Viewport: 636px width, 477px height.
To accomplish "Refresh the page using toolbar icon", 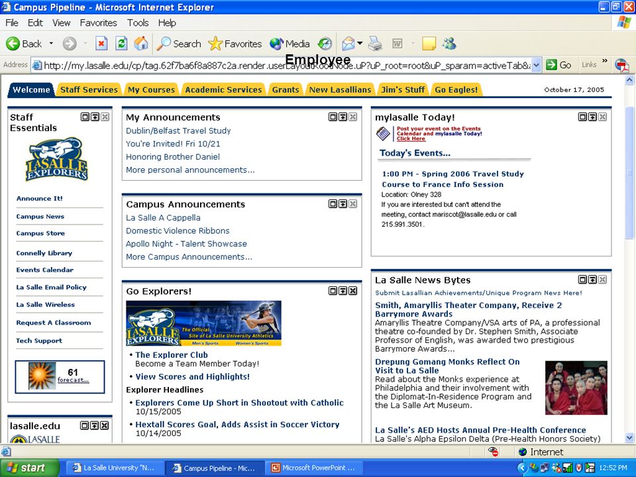I will point(121,44).
